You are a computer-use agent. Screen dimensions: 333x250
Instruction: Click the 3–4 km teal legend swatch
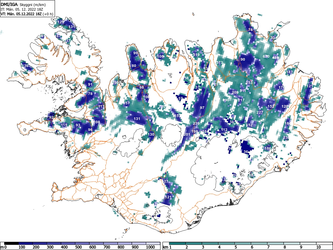[x=210, y=243]
